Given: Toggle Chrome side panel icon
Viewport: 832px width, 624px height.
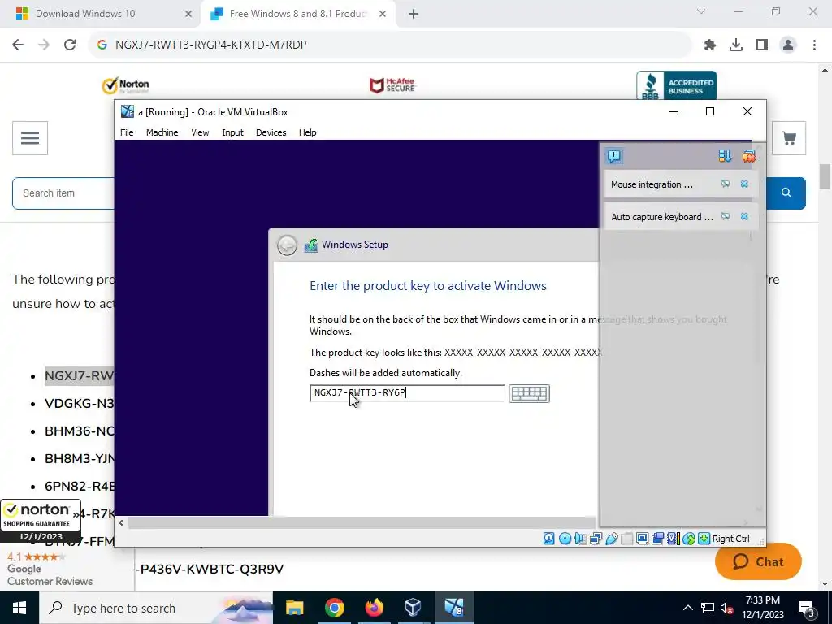Looking at the screenshot, I should pos(762,45).
